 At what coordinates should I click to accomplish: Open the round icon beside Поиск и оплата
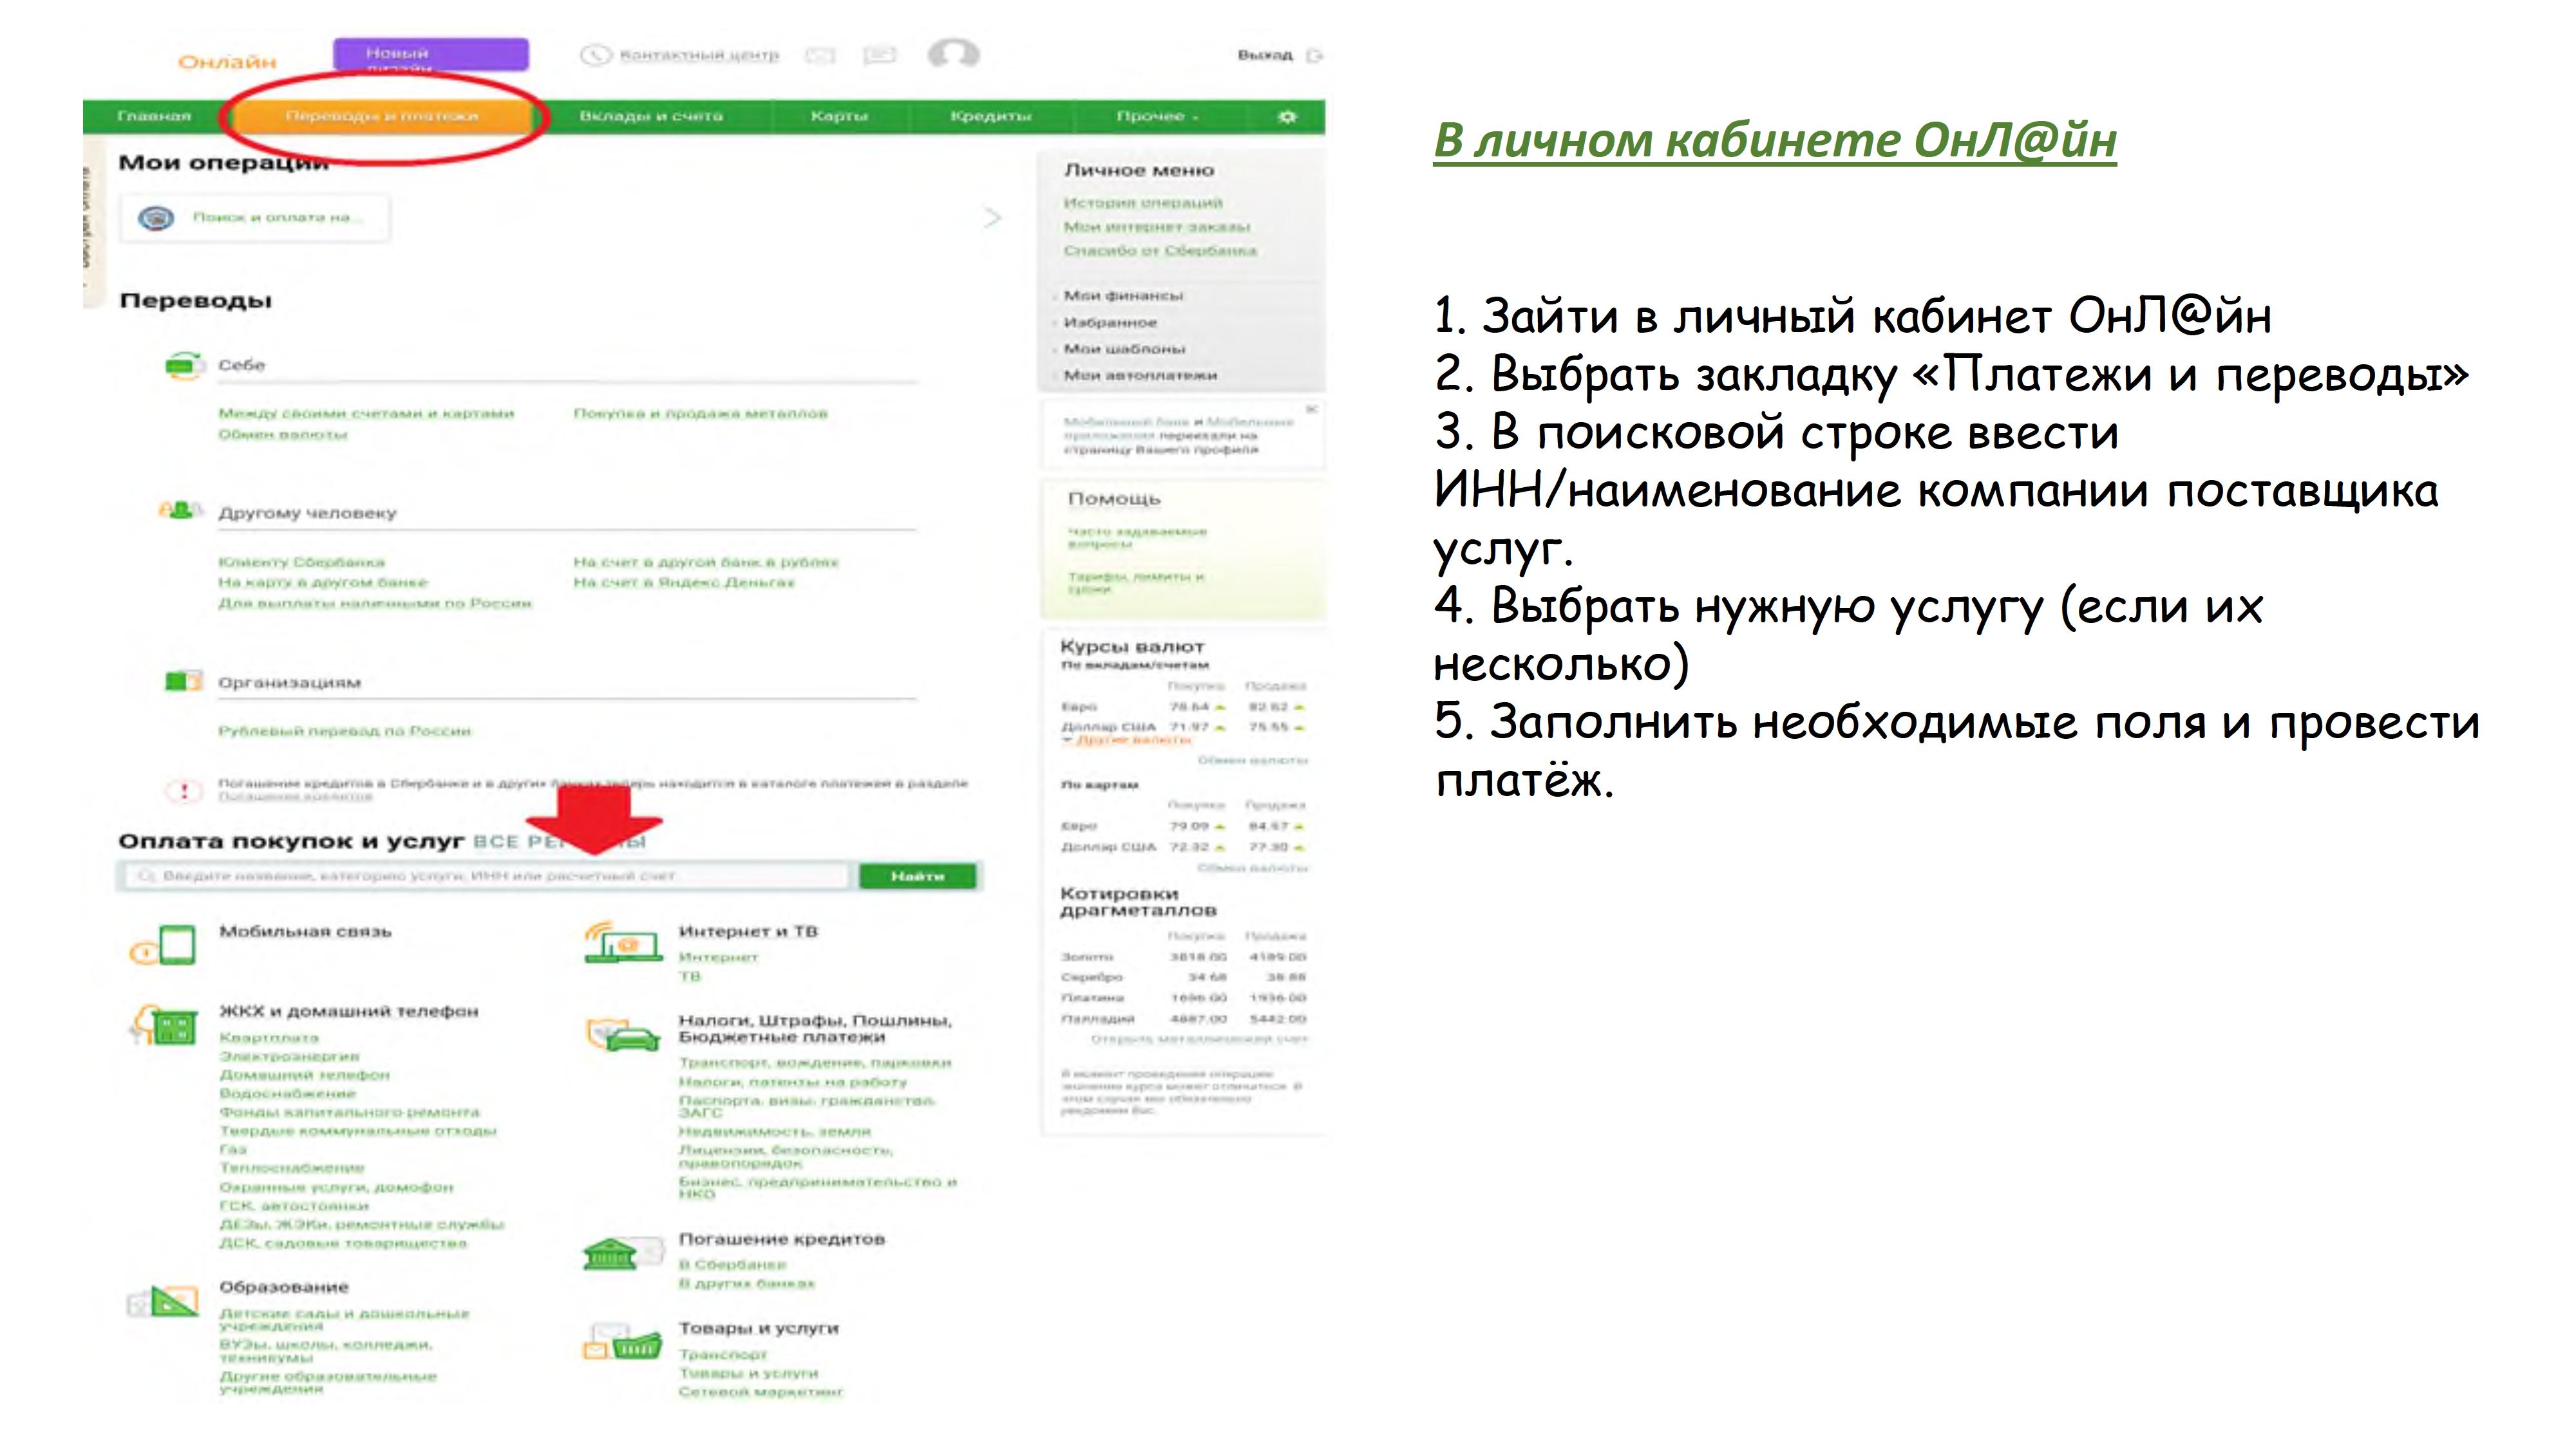pyautogui.click(x=156, y=218)
